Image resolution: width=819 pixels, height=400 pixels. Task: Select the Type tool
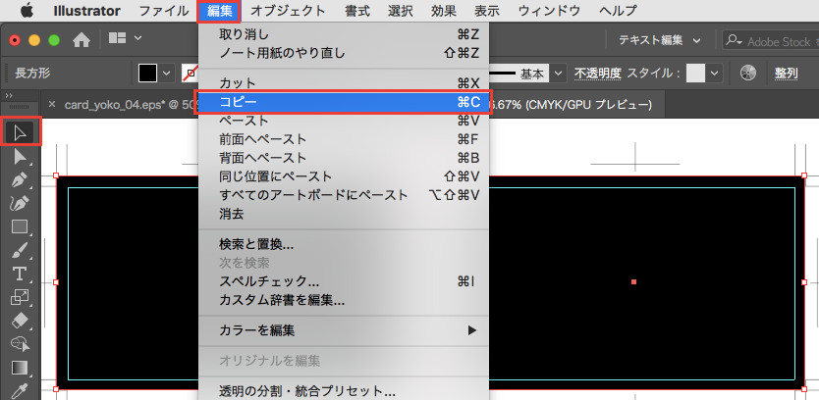20,273
